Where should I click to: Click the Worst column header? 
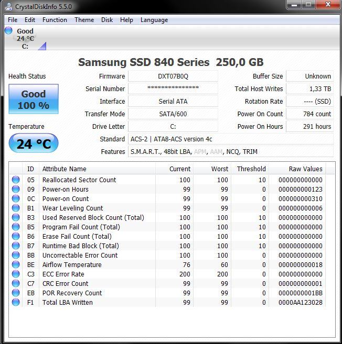tap(212, 169)
